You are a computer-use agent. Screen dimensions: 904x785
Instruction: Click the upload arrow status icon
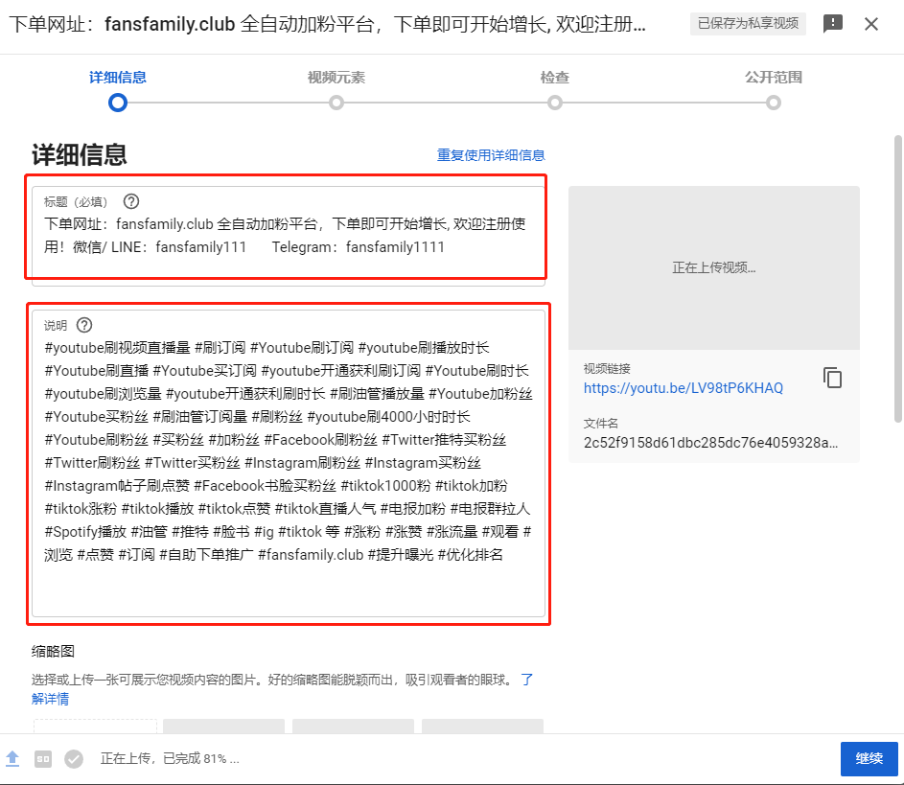click(12, 758)
